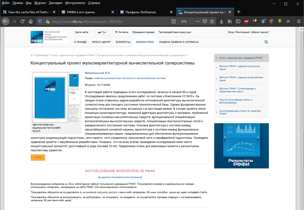This screenshot has width=304, height=210.
Task: Close the 'РФФИ и его гранты' tab
Action: [x=113, y=12]
